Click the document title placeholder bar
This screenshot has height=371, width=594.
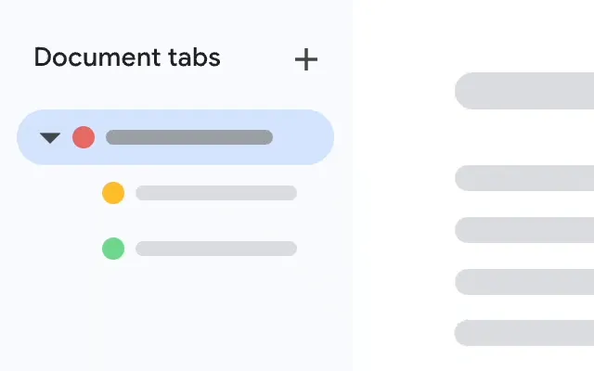click(524, 91)
